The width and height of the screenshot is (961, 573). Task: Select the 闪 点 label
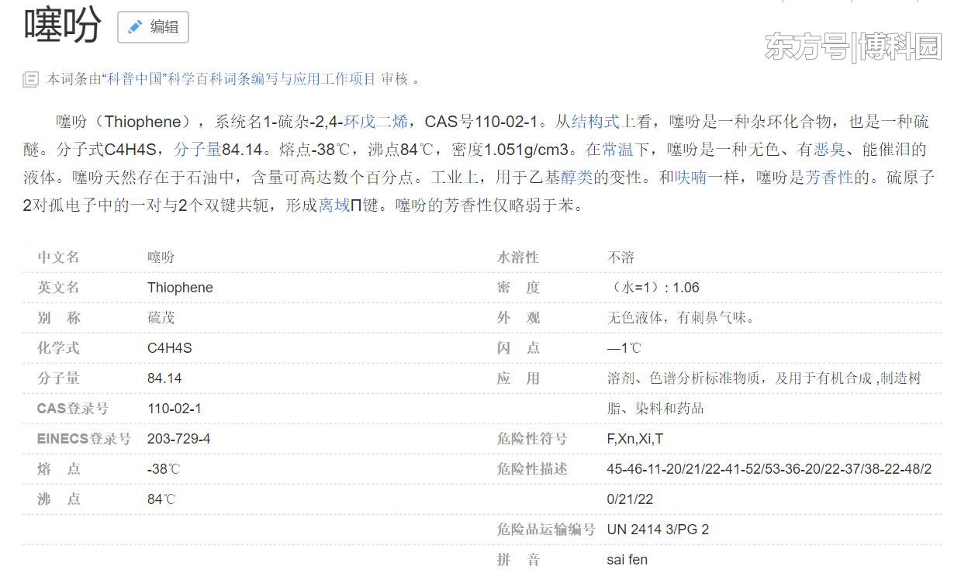coord(518,348)
